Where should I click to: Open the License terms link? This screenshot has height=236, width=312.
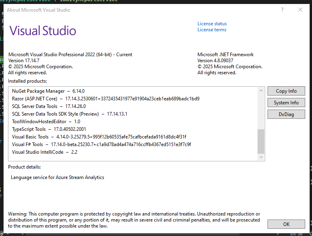point(212,30)
